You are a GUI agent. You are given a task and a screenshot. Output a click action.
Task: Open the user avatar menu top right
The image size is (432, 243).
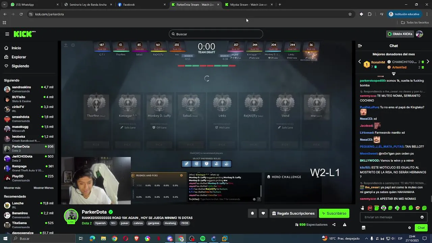coord(420,34)
